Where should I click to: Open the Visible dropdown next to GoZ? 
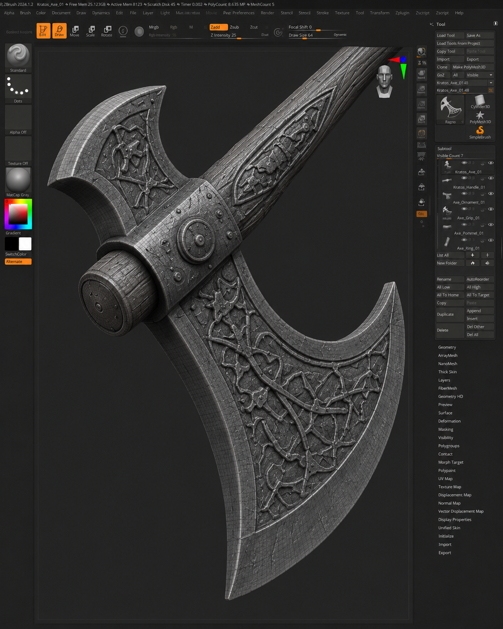(479, 75)
